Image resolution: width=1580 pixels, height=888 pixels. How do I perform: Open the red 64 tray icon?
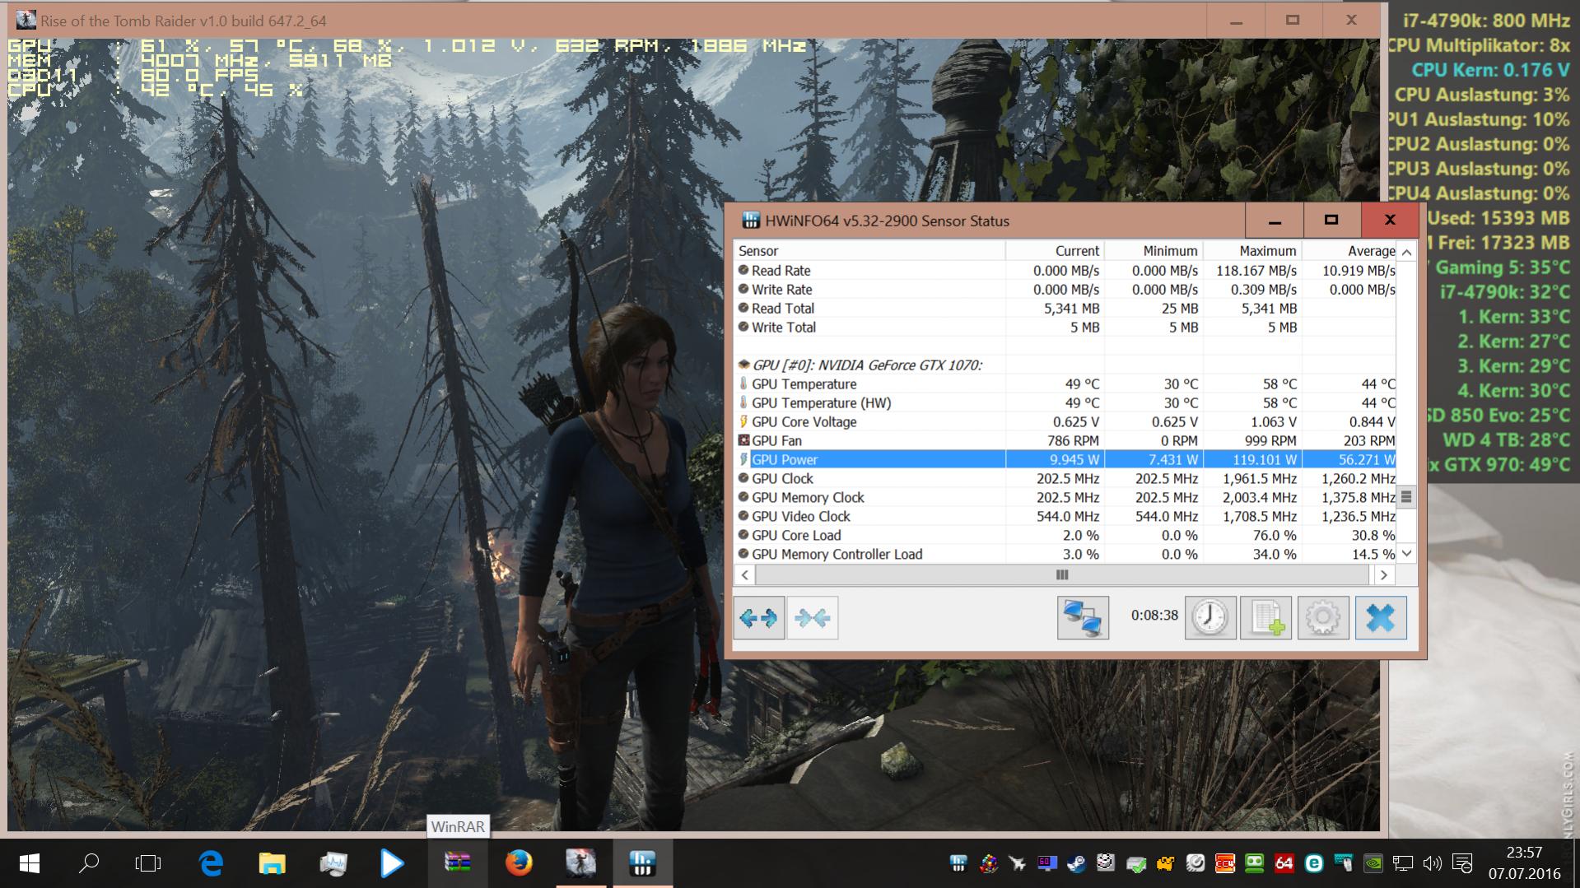point(1284,863)
